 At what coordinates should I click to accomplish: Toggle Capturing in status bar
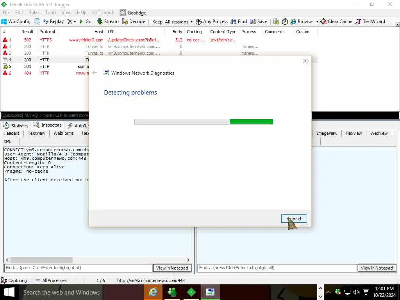tap(14, 280)
